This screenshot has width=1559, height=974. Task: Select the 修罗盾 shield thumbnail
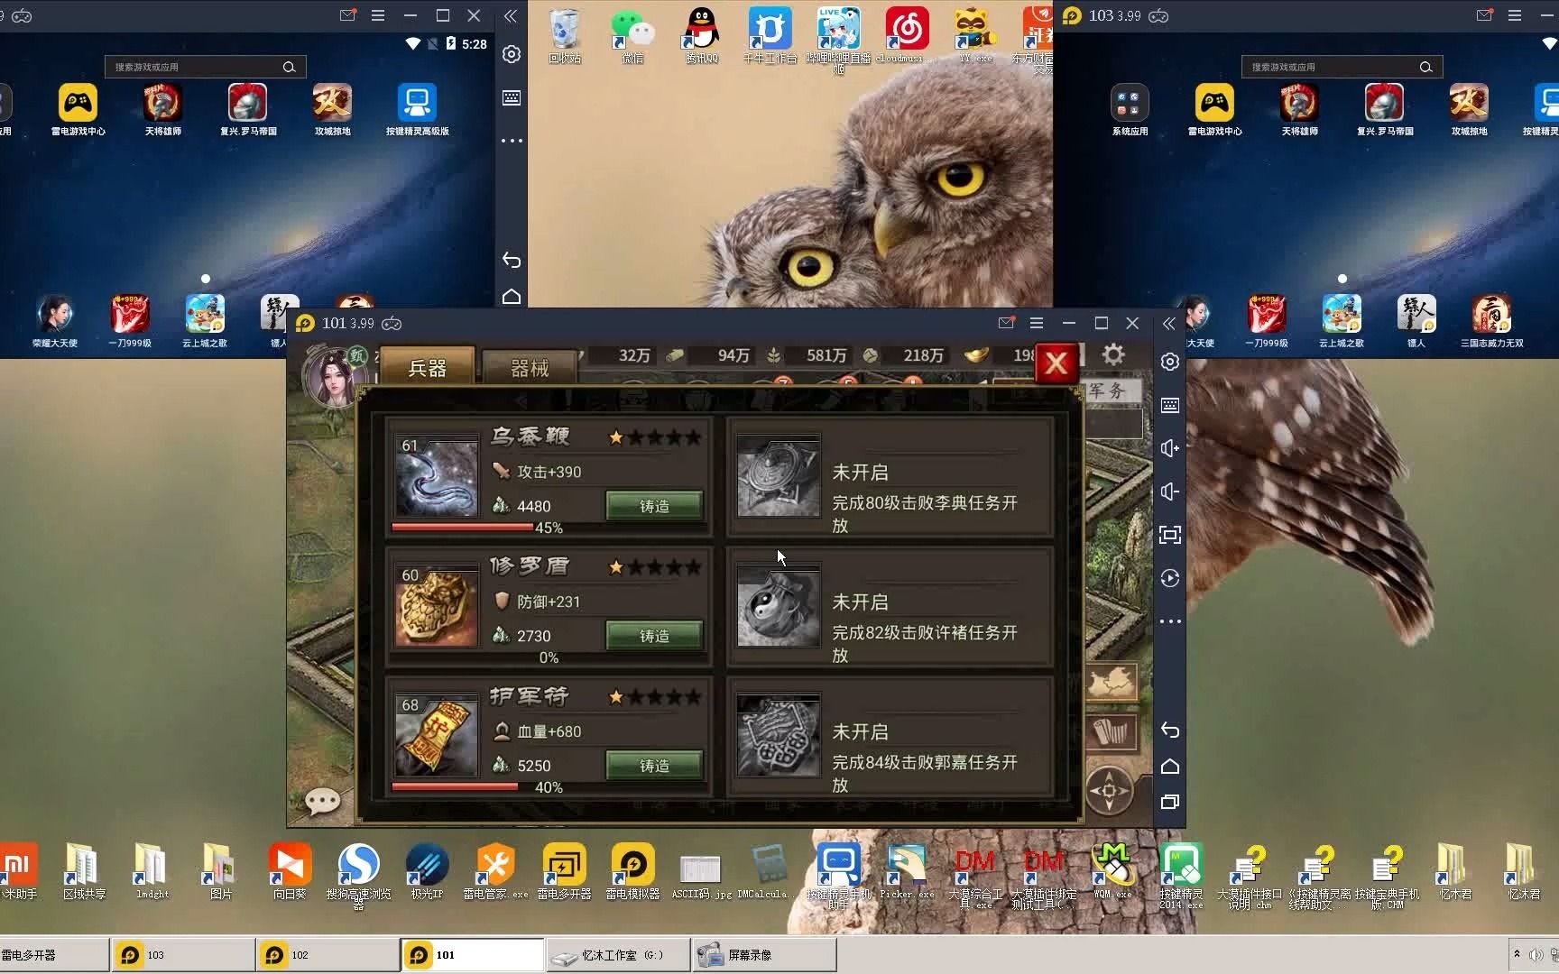(x=437, y=607)
